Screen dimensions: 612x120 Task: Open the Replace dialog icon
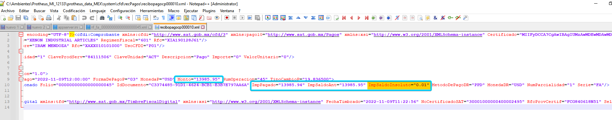pyautogui.click(x=110, y=18)
